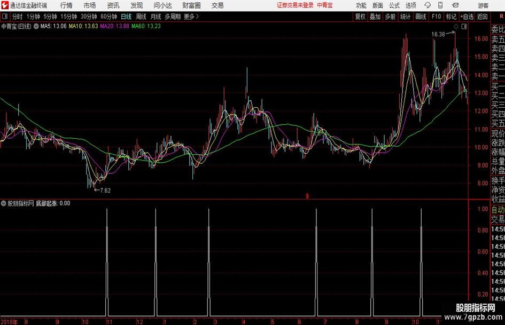Open the 行情 menu
The image size is (505, 325).
click(x=66, y=5)
